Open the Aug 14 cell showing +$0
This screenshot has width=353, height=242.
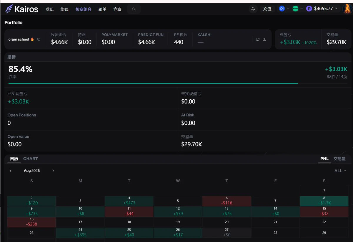pos(275,211)
